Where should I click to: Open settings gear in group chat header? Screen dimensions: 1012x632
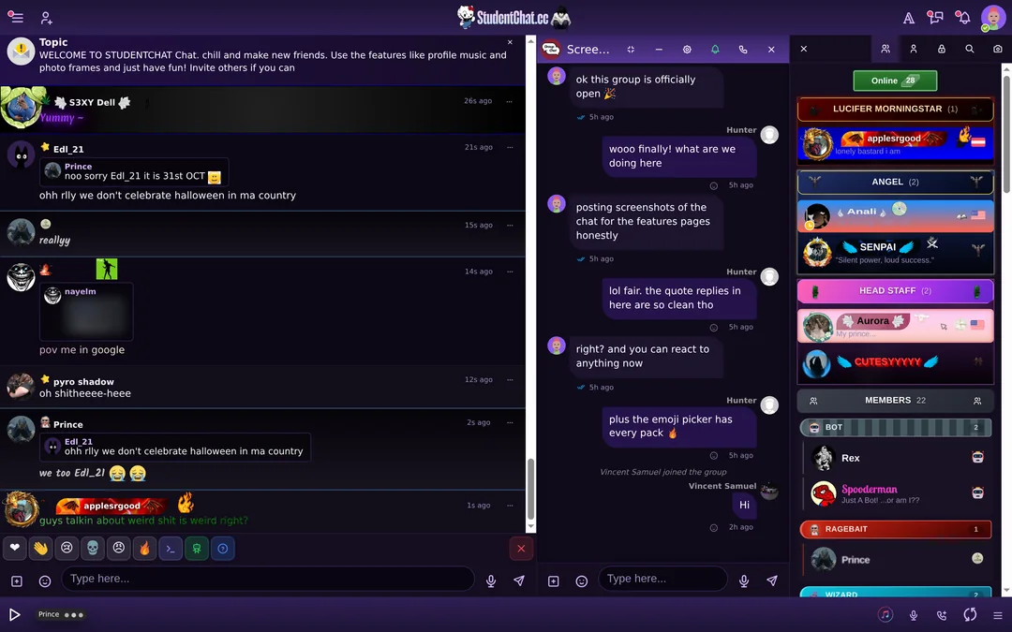[687, 50]
